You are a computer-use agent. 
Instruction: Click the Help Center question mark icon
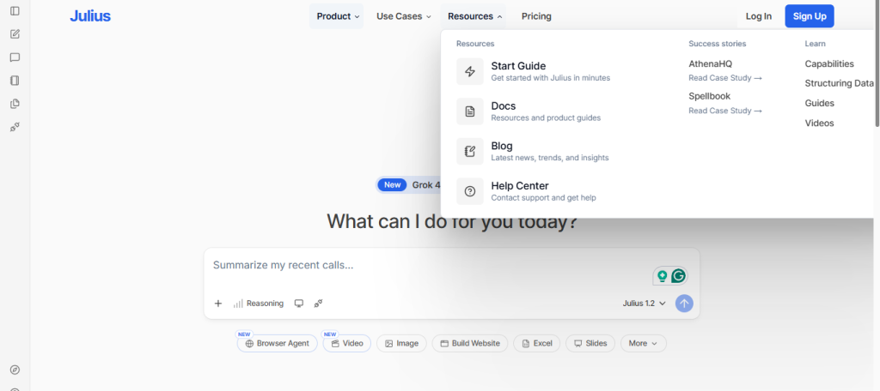point(470,191)
